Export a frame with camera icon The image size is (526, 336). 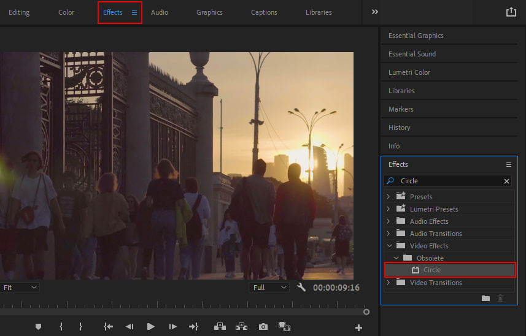coord(263,327)
